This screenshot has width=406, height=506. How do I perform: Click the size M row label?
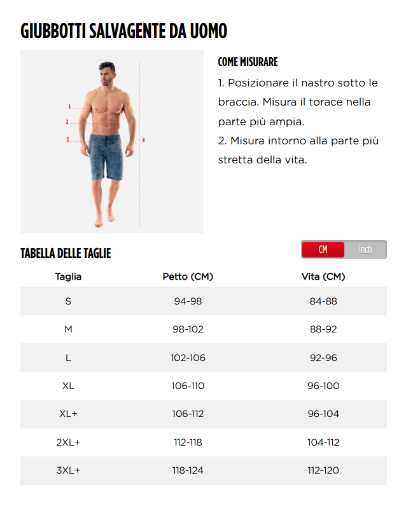click(68, 329)
